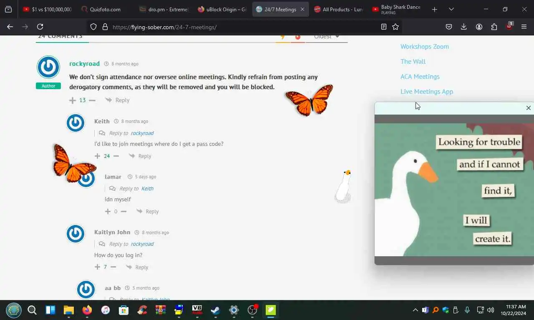
Task: Upvote Kaitlyn John's comment with the plus
Action: (x=97, y=267)
